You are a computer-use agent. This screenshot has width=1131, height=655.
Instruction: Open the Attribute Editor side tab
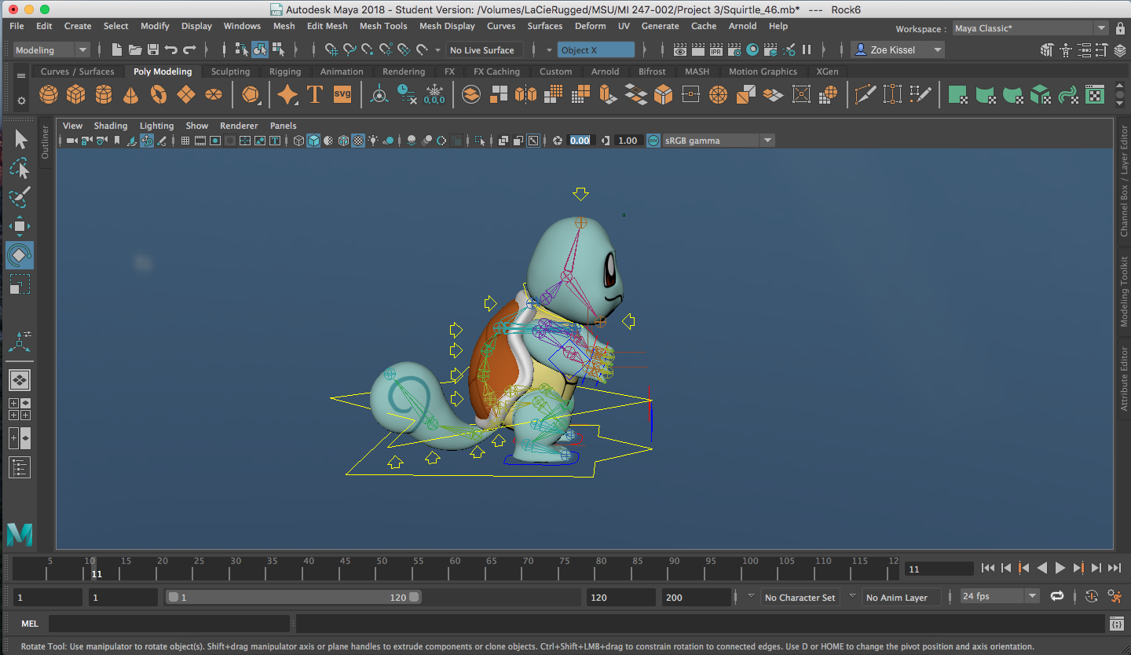[x=1124, y=379]
